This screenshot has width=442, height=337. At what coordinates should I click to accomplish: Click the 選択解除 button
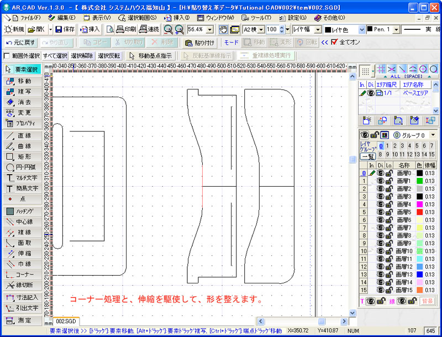pos(82,56)
